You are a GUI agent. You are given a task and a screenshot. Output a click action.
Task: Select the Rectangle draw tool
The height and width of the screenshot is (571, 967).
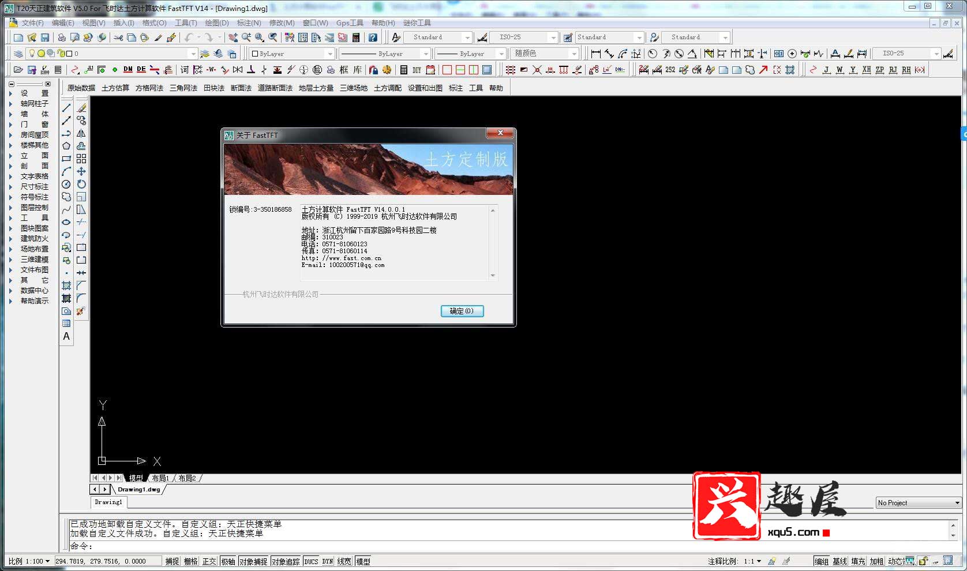(66, 159)
